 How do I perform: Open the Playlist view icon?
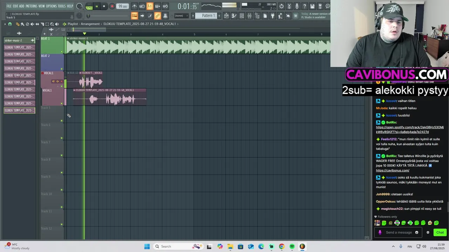(x=226, y=16)
